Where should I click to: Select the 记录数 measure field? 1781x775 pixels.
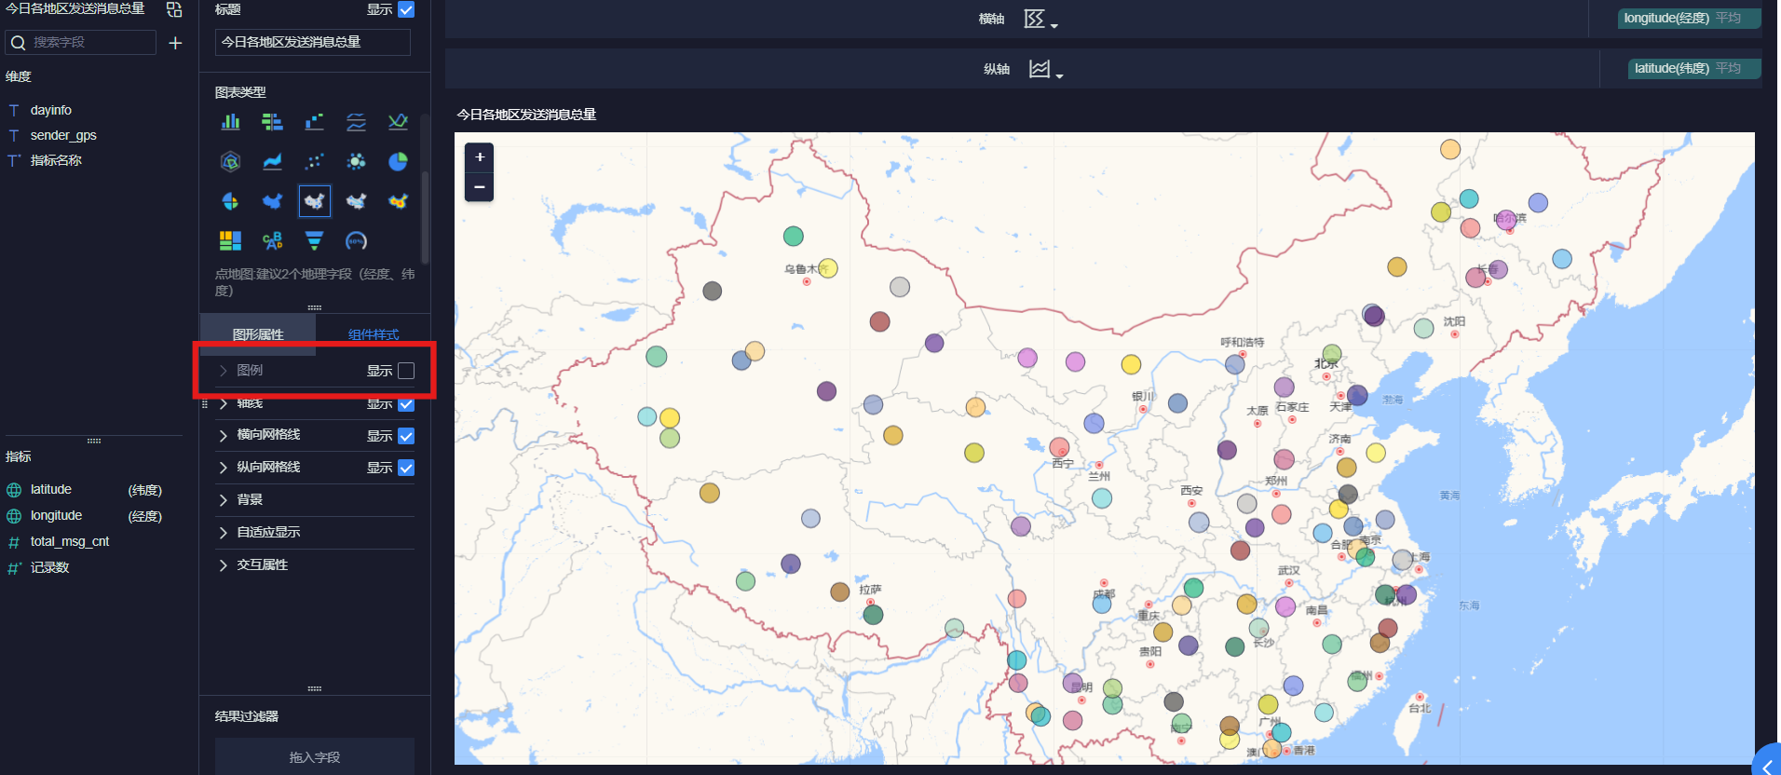point(49,567)
